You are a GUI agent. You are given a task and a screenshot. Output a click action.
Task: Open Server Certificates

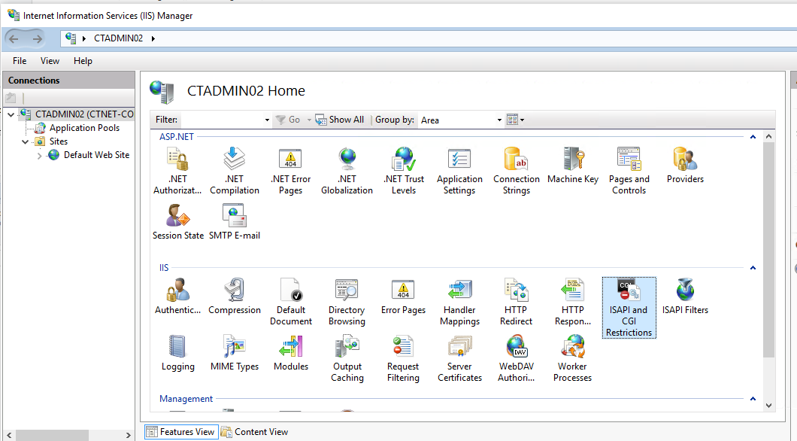(x=459, y=351)
